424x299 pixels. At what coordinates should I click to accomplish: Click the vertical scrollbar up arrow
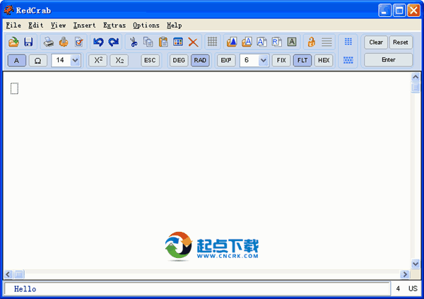(x=416, y=77)
